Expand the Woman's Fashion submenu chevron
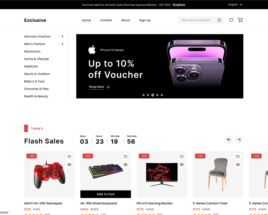This screenshot has width=268, height=215. (62, 36)
